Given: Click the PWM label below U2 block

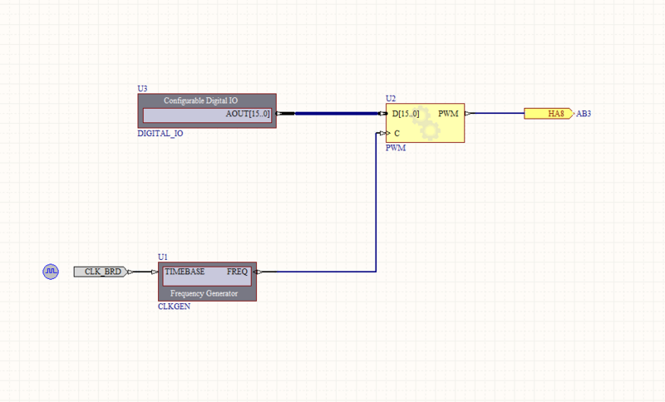Looking at the screenshot, I should (394, 148).
